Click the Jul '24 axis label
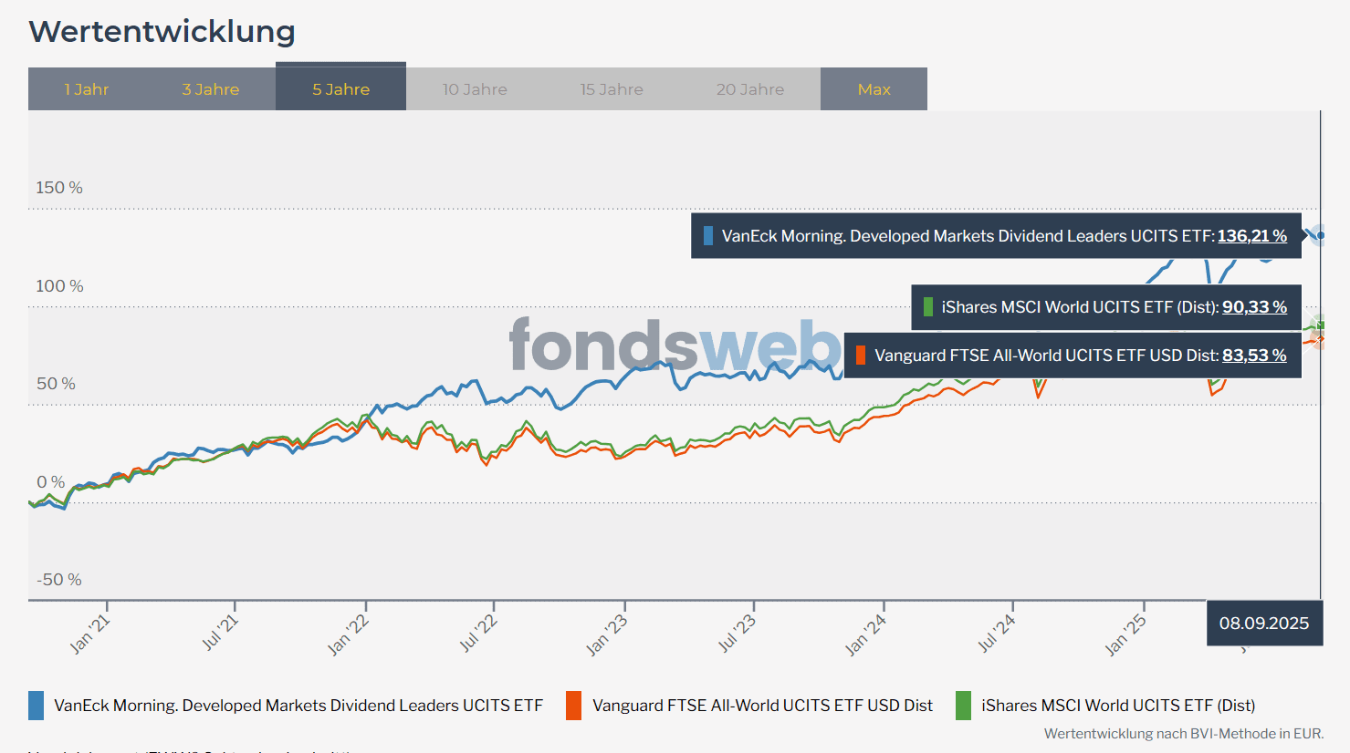This screenshot has height=753, width=1350. point(996,633)
